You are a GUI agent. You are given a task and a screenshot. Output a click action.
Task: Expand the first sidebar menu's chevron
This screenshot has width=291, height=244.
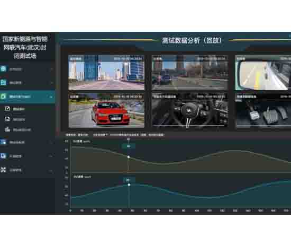(51, 69)
